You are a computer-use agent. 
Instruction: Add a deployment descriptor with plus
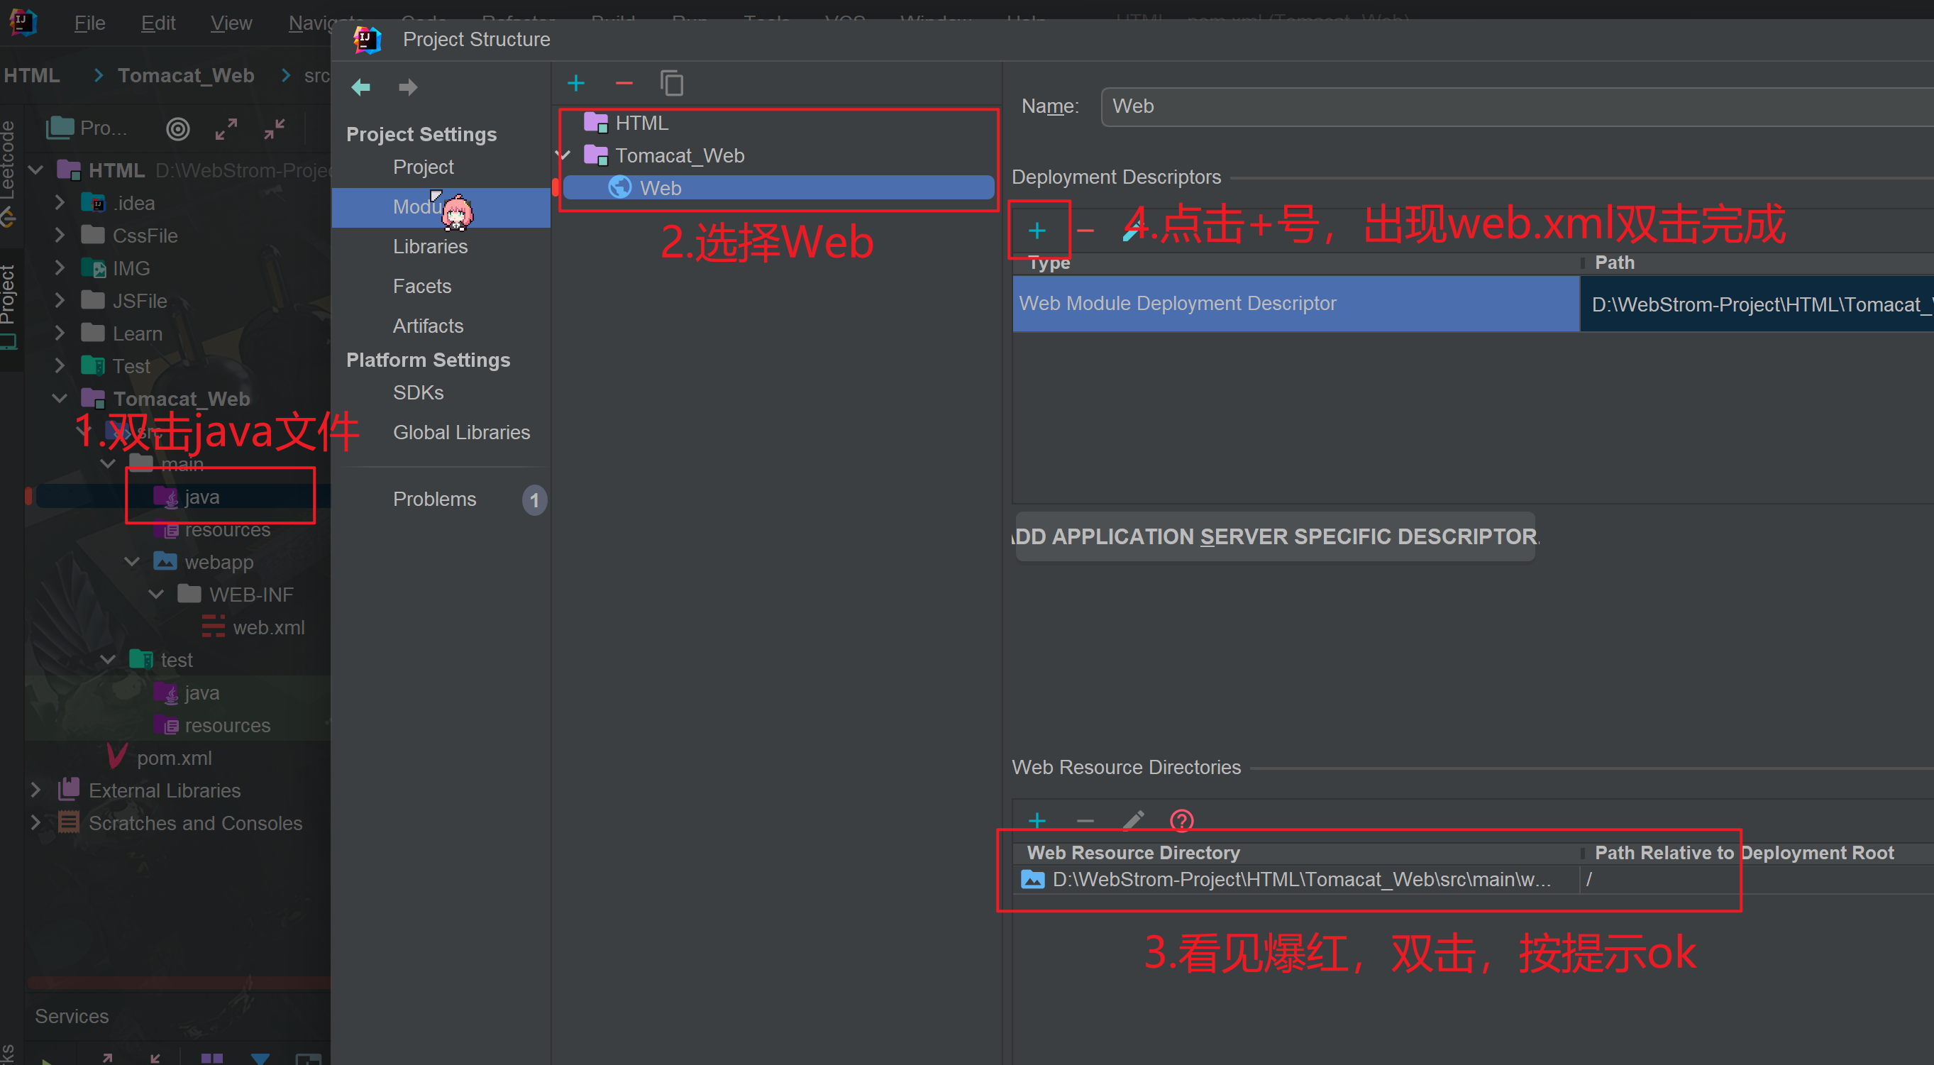(x=1037, y=231)
